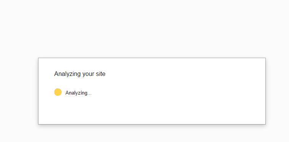Click the card's empty space right of the heading
The height and width of the screenshot is (142, 289).
(x=184, y=74)
